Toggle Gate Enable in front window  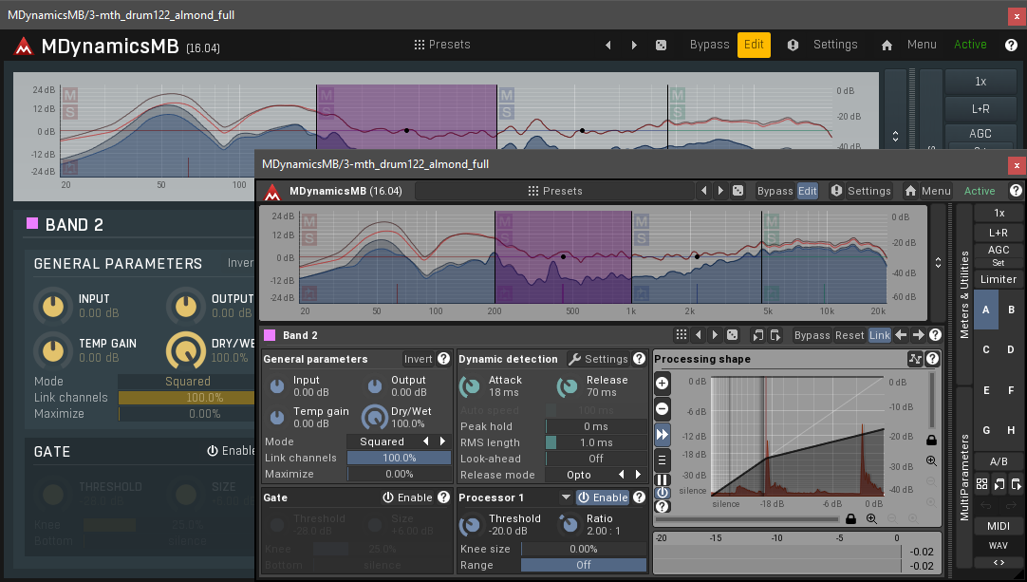[x=407, y=498]
